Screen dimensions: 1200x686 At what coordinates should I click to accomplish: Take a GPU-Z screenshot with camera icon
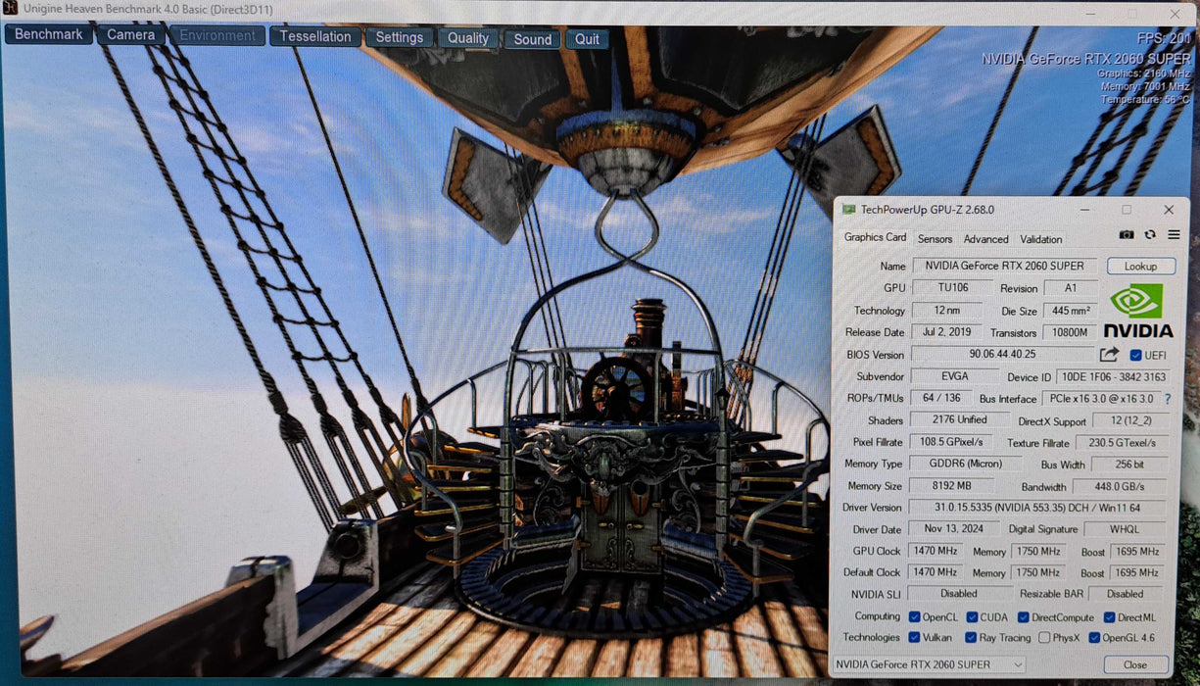(1127, 235)
